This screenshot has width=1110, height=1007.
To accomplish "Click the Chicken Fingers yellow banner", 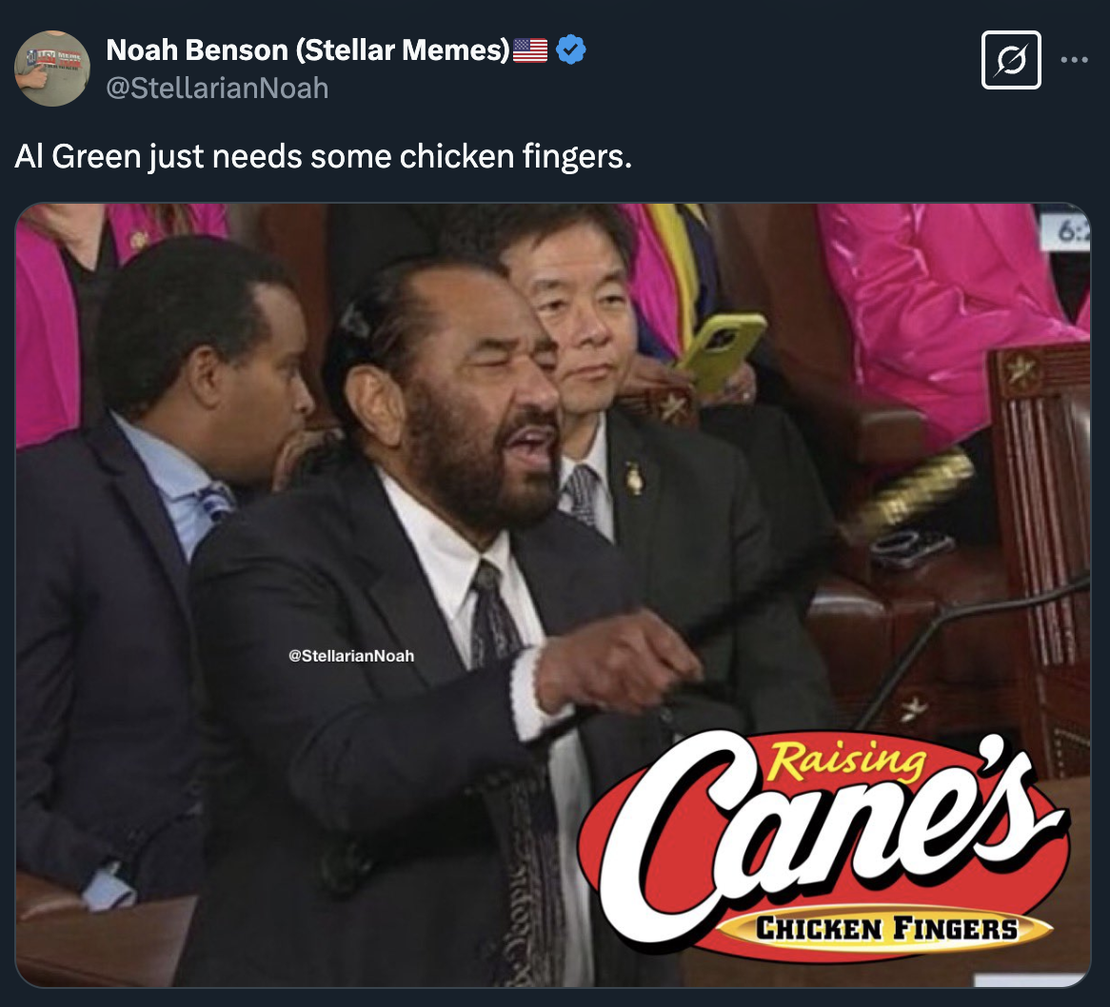I will pyautogui.click(x=885, y=928).
